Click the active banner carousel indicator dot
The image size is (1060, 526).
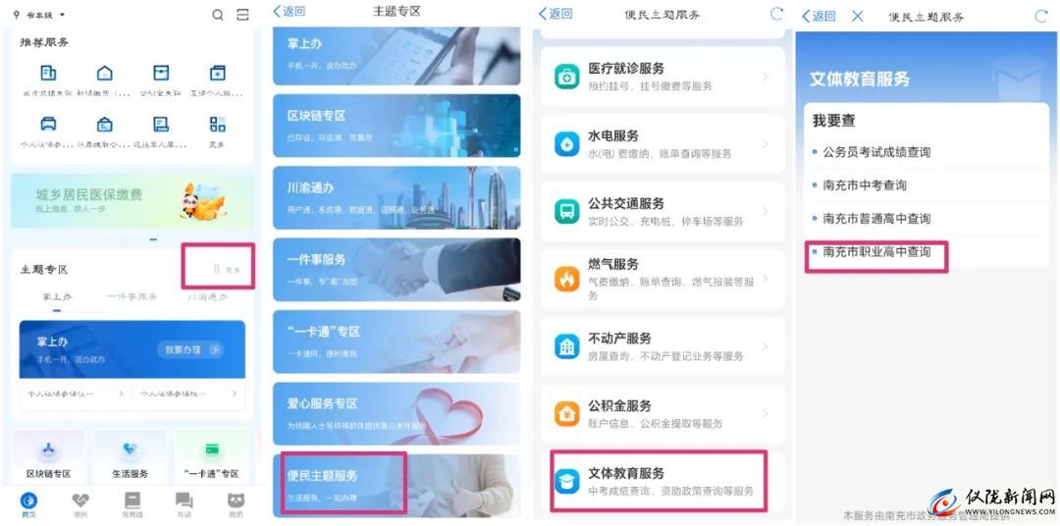153,239
